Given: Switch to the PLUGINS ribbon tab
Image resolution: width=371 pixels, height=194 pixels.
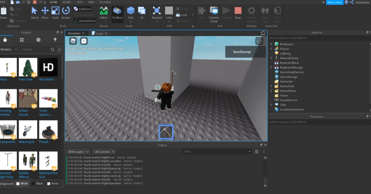Looking at the screenshot, I should click(x=105, y=2).
